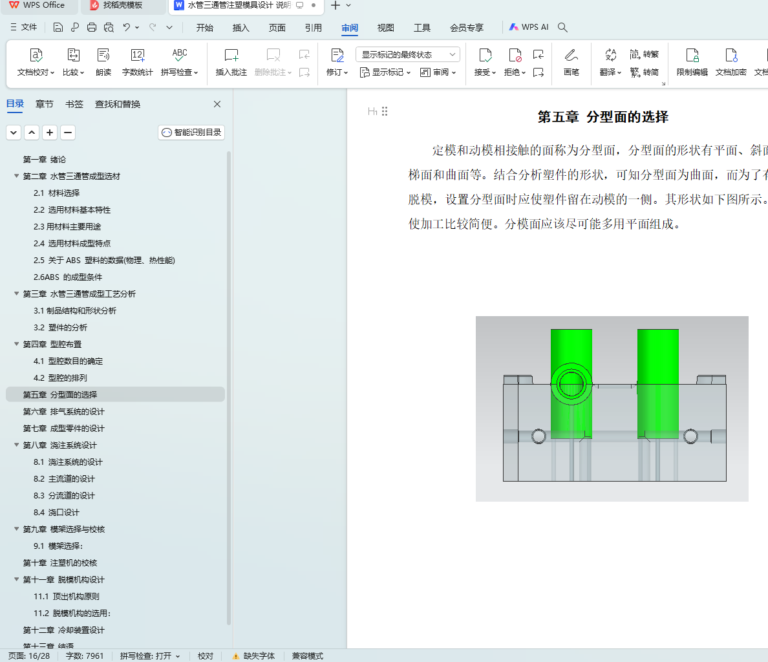Image resolution: width=768 pixels, height=662 pixels.
Task: Collapse 第四章 型腔布置 node
Action: pos(17,344)
